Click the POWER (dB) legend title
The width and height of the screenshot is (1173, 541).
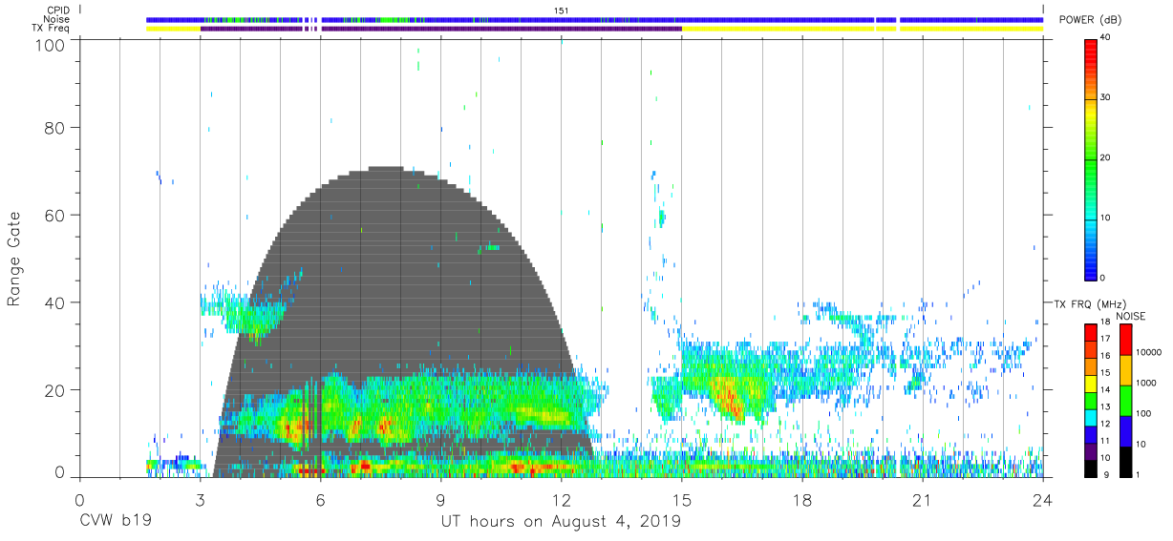(1089, 20)
